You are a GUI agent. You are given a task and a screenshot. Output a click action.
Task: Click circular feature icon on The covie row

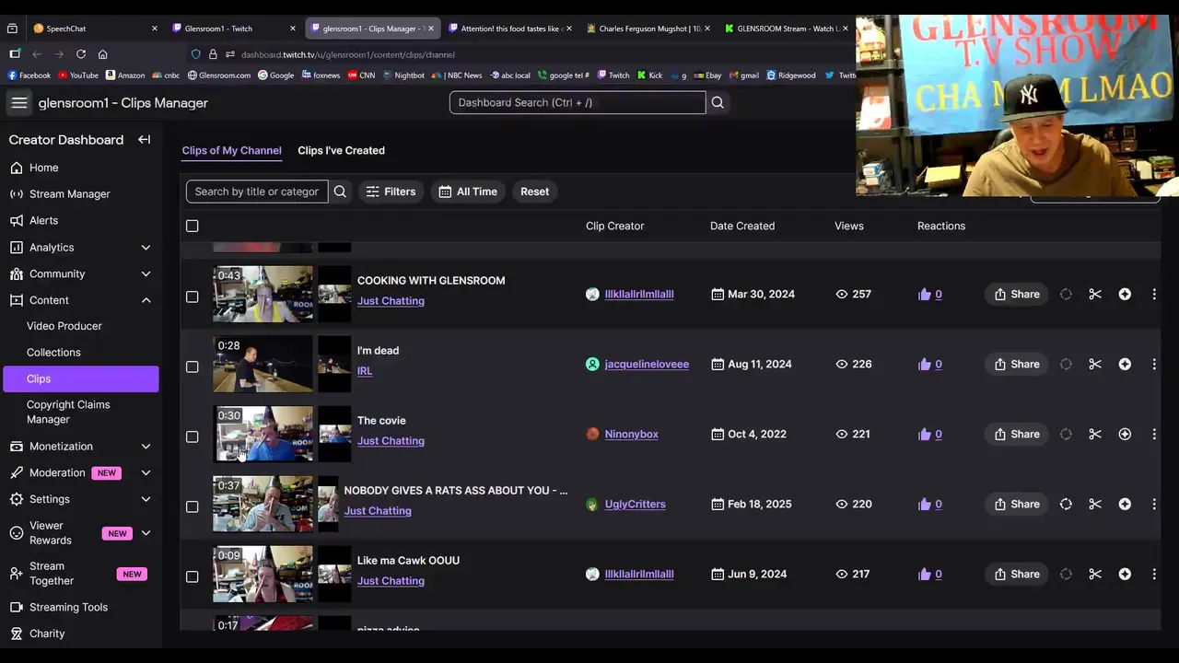click(x=1066, y=435)
